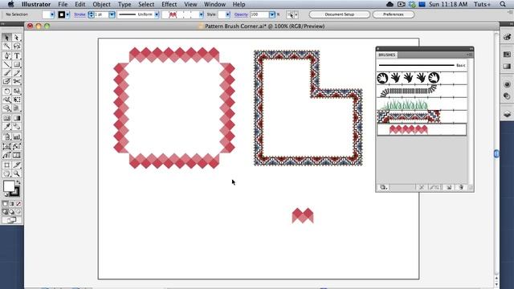Open the fill color dropdown in control bar
Image resolution: width=514 pixels, height=289 pixels.
pyautogui.click(x=52, y=14)
